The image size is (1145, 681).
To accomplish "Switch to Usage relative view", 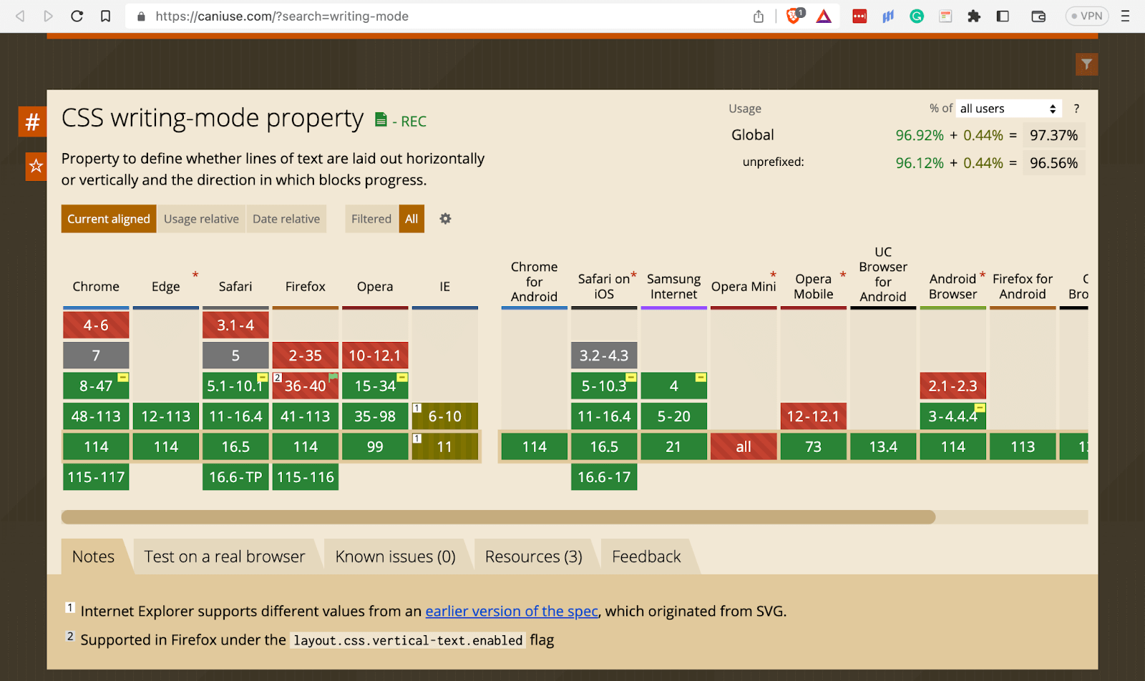I will click(201, 219).
